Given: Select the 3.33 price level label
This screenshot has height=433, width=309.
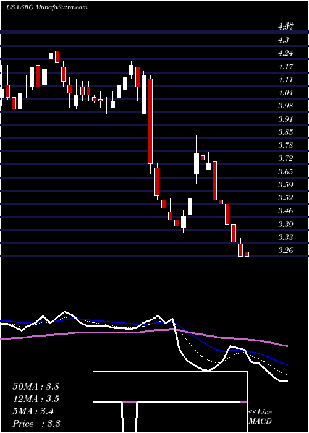Looking at the screenshot, I should click(x=286, y=237).
